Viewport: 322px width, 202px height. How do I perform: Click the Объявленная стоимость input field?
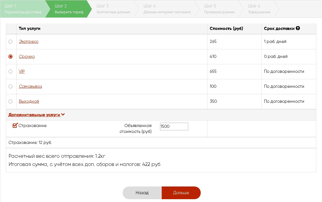click(x=174, y=126)
